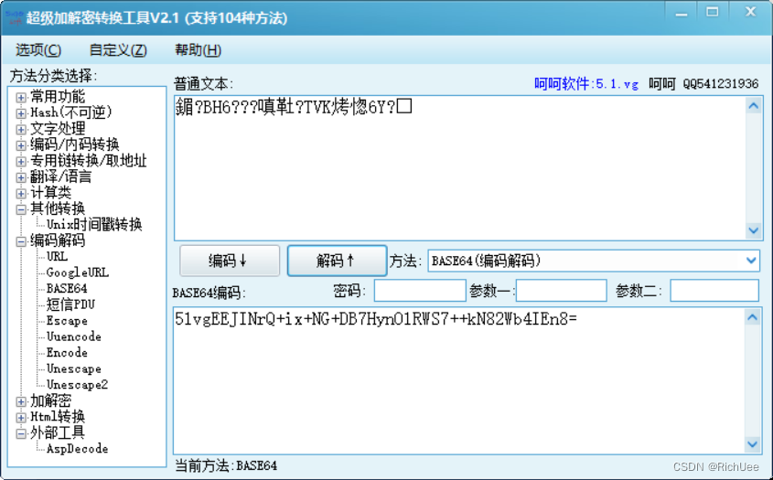This screenshot has height=480, width=773.
Task: Collapse the 其他转换 tree node
Action: (x=21, y=209)
